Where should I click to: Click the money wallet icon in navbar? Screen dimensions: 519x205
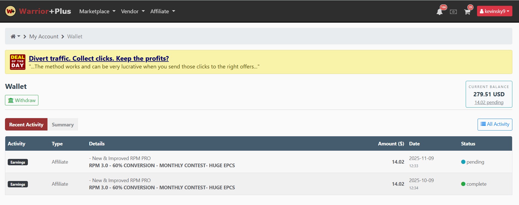(453, 12)
